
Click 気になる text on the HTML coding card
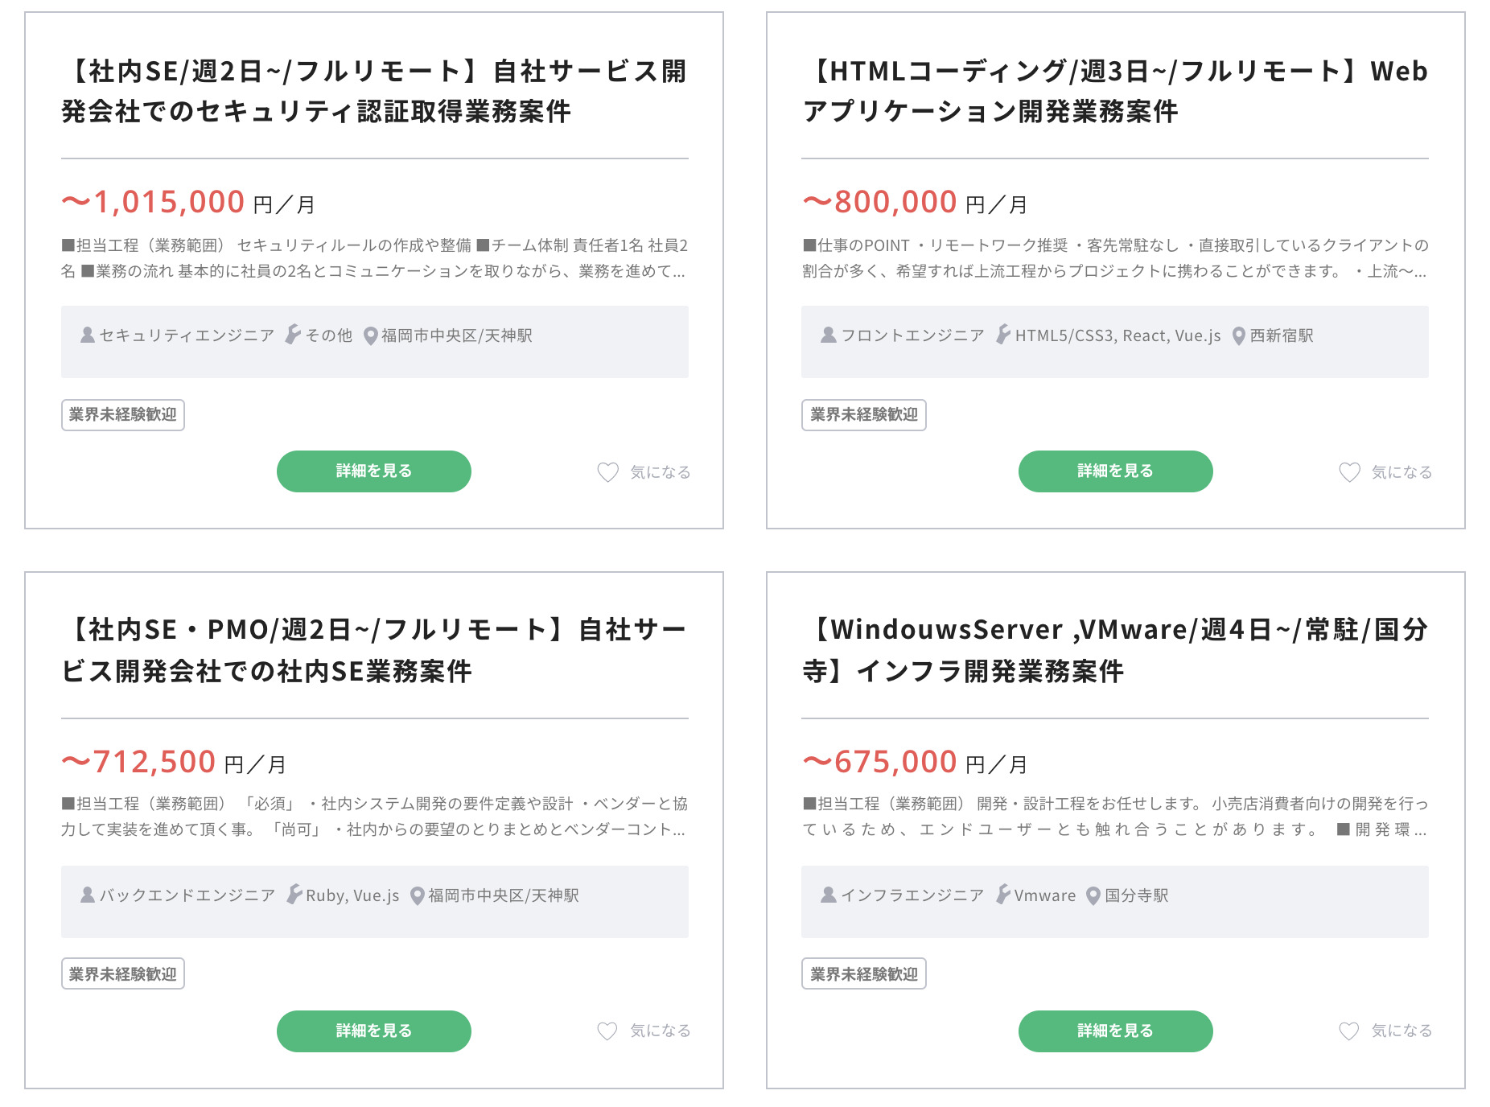[1402, 472]
